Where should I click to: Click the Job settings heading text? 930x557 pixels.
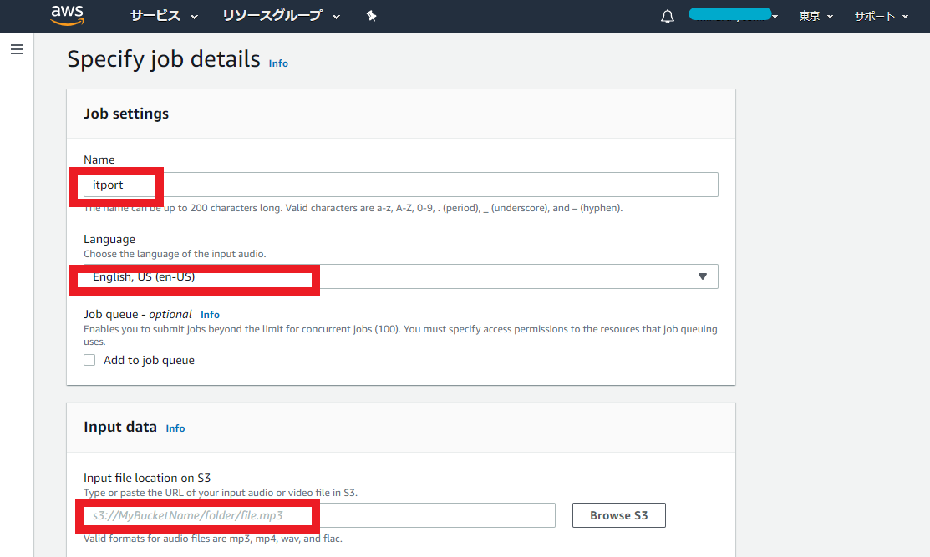[x=125, y=114]
